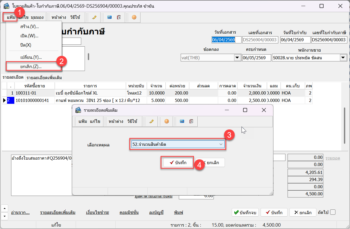Select row code 10101000000141
Image resolution: width=350 pixels, height=229 pixels.
[35, 100]
